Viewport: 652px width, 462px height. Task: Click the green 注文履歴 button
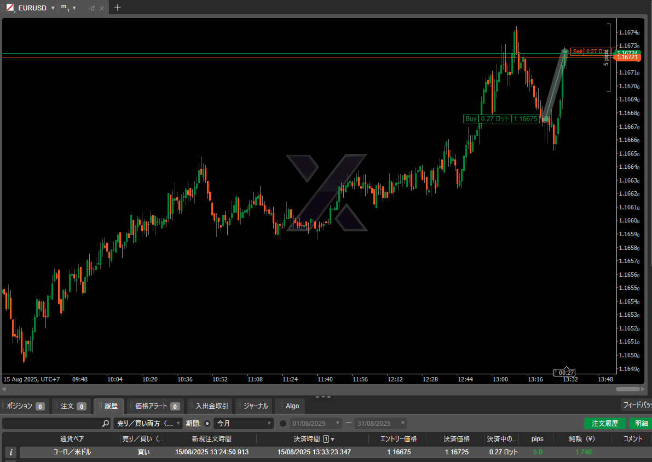[x=604, y=424]
